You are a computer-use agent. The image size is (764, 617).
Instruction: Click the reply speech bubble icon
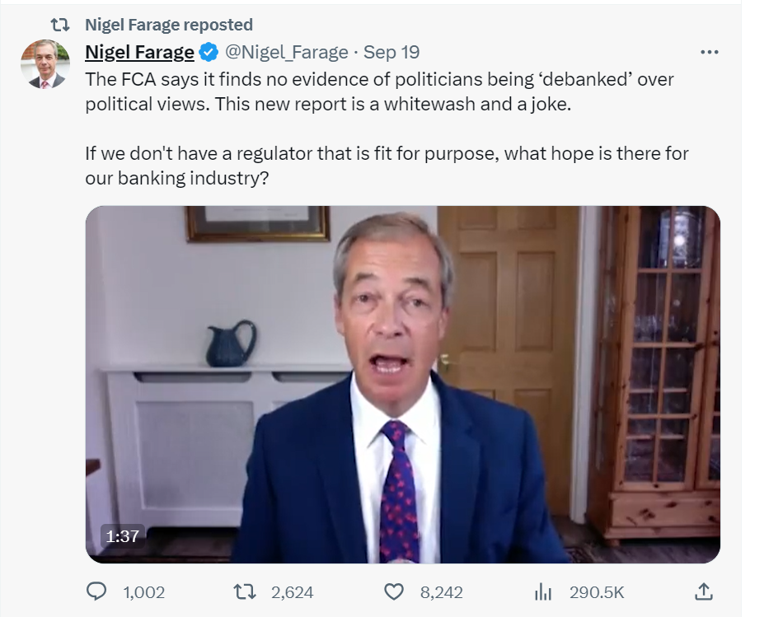[97, 591]
